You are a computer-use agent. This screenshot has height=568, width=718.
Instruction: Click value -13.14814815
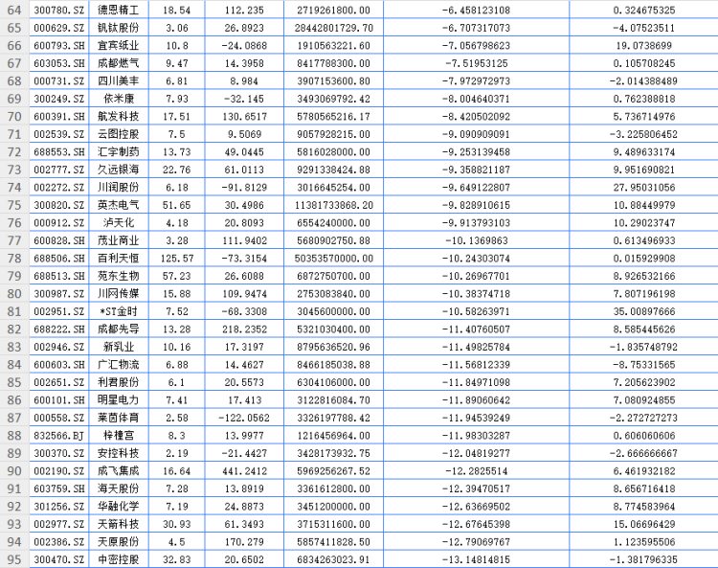click(x=476, y=559)
